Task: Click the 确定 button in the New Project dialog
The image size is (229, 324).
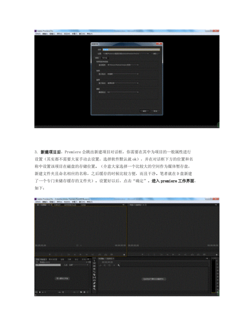Action: click(x=144, y=111)
